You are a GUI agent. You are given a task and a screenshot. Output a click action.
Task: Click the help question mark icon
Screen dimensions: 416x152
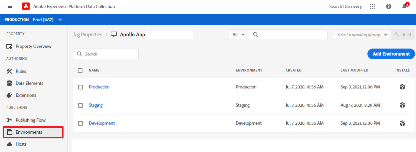coord(388,6)
